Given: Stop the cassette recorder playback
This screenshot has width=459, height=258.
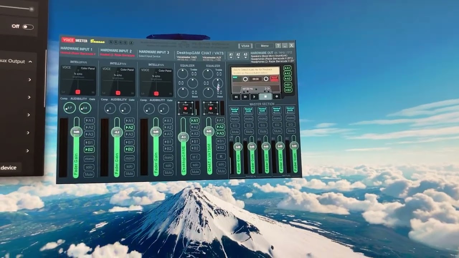Looking at the screenshot, I should pos(266,97).
